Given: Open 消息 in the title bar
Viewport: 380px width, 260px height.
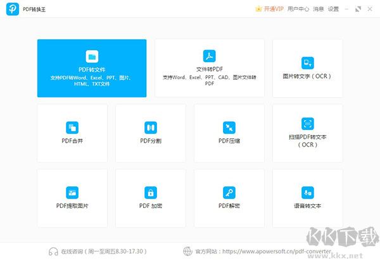Looking at the screenshot, I should tap(318, 9).
